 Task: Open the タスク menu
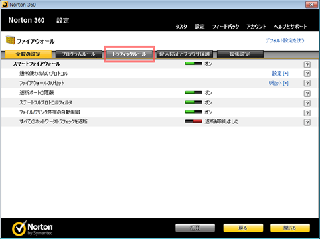181,27
